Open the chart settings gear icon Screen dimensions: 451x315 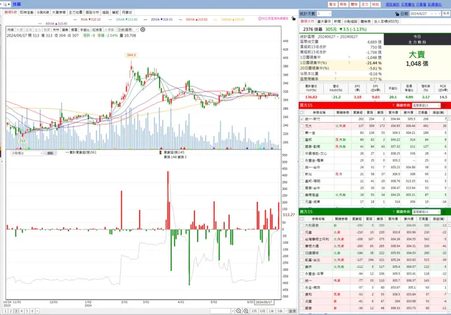pyautogui.click(x=143, y=29)
